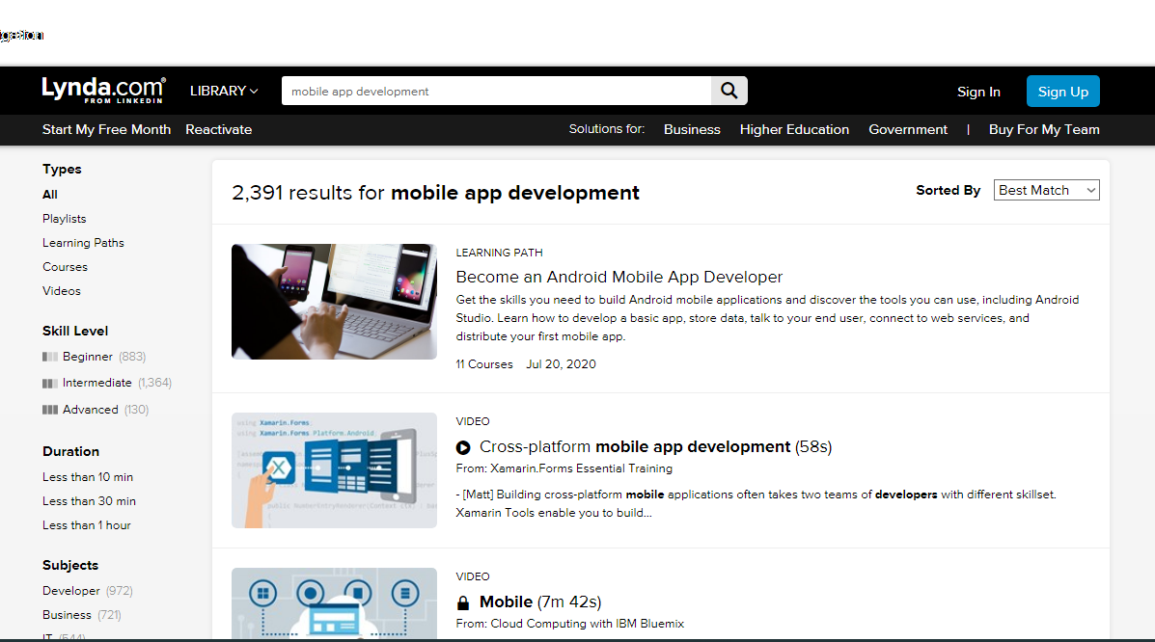Click the Lynda.com logo
The width and height of the screenshot is (1155, 642).
coord(103,90)
